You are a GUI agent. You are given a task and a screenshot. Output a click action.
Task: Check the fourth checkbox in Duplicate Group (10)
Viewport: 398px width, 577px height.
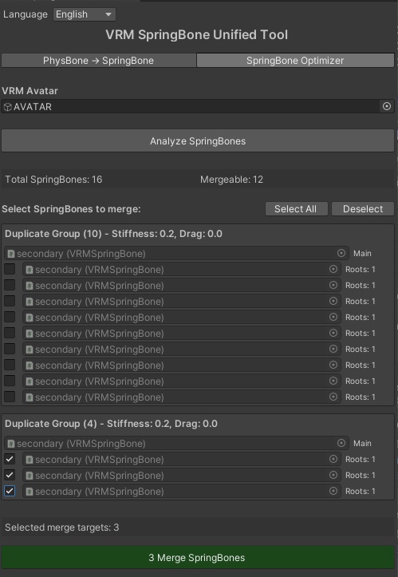(x=10, y=317)
